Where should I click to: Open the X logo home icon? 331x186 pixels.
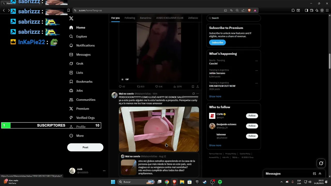click(71, 18)
